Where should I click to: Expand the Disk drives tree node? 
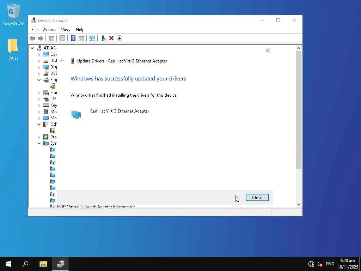click(39, 61)
